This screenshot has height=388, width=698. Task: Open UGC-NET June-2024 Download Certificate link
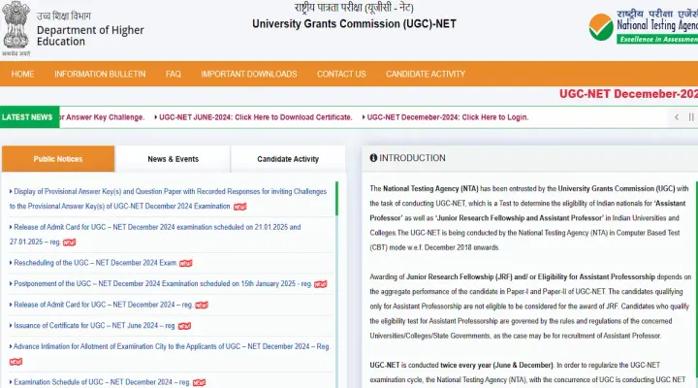(256, 117)
